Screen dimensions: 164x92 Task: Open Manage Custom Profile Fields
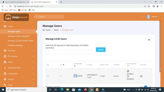[x=20, y=41]
